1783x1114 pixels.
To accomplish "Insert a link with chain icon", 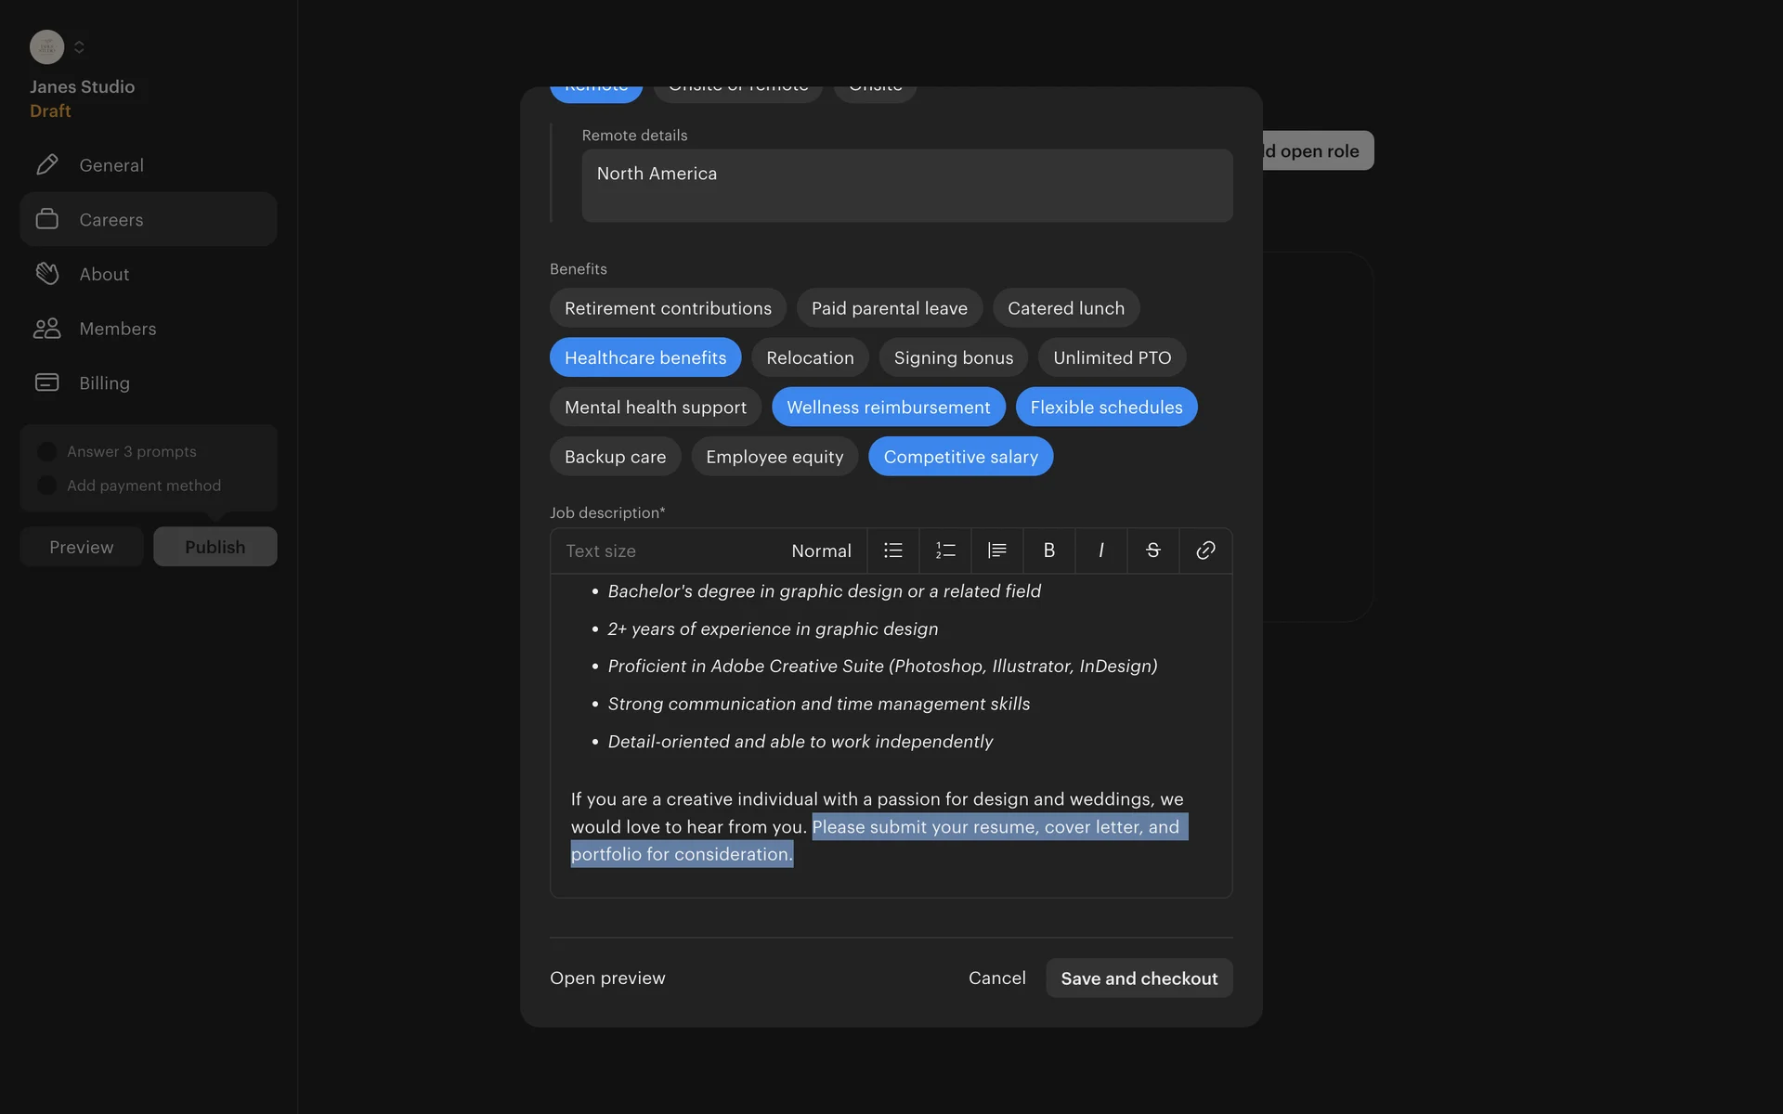I will click(1205, 551).
